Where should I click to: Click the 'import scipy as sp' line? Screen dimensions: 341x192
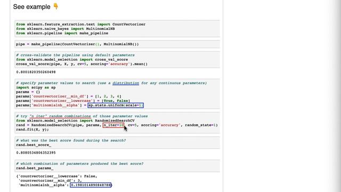(36, 87)
